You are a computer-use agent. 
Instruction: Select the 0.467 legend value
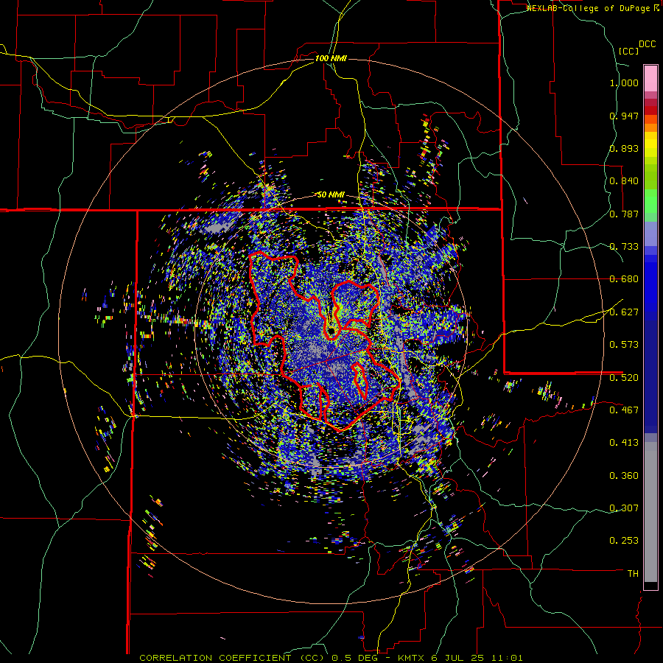click(624, 410)
